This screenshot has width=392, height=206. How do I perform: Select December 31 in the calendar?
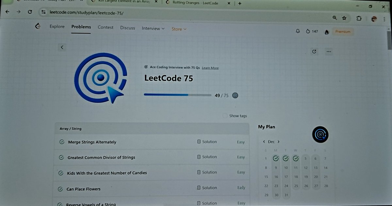pyautogui.click(x=286, y=195)
